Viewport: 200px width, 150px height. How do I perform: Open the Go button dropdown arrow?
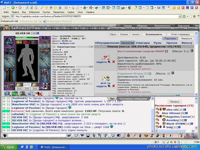click(188, 16)
